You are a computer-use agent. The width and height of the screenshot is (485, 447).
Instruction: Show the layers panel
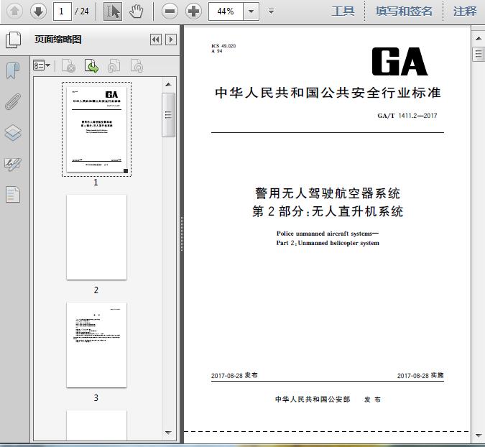[x=13, y=133]
